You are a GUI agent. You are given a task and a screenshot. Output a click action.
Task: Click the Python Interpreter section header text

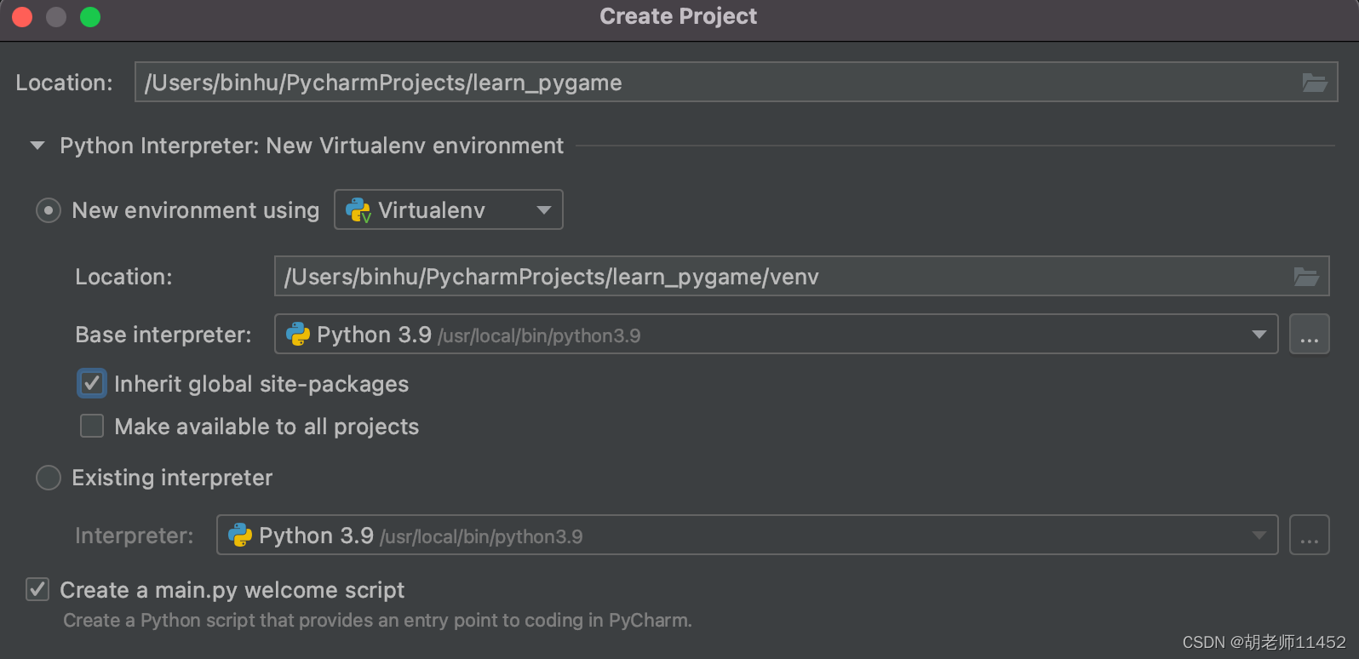[312, 146]
